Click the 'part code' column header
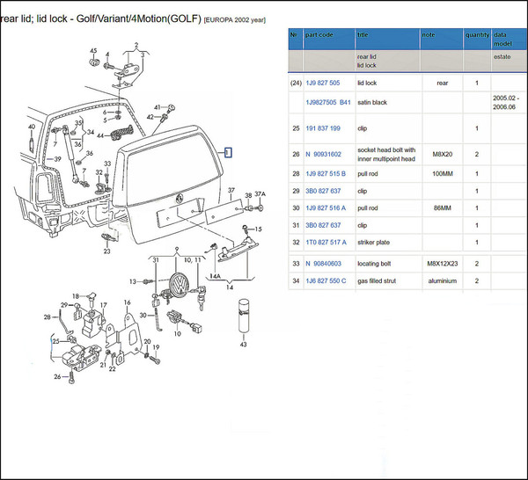This screenshot has width=528, height=480. (x=318, y=35)
